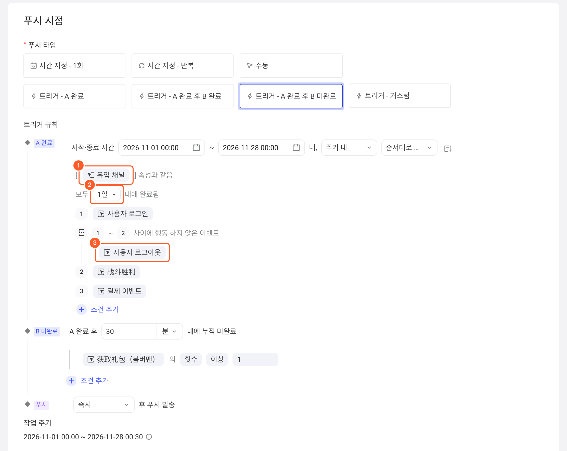Open the 즉시 push delay dropdown
Viewport: 567px width, 451px height.
click(104, 404)
